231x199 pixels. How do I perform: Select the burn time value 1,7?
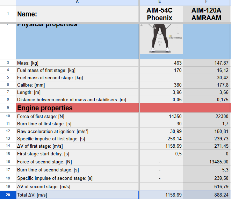(206, 124)
